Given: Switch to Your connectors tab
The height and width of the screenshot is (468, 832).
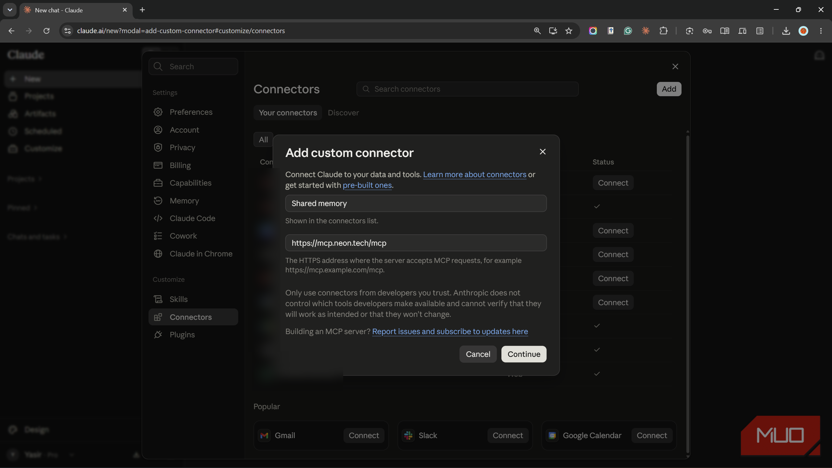Looking at the screenshot, I should (x=288, y=113).
